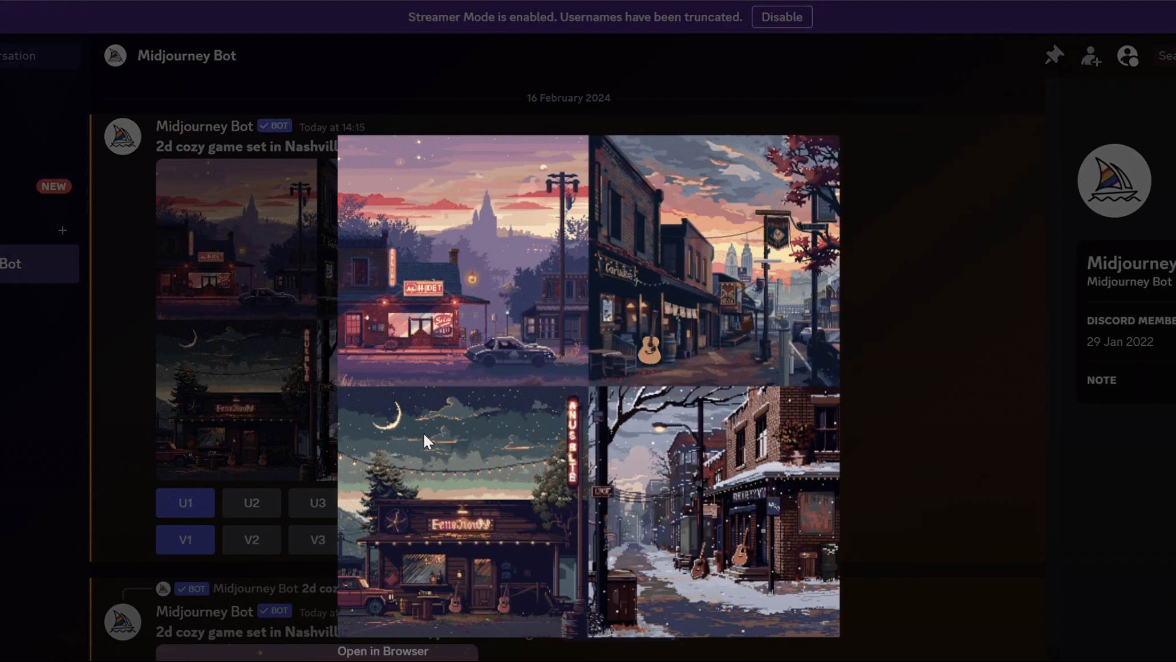Click the bottom message's Midjourney Bot avatar

tap(123, 622)
